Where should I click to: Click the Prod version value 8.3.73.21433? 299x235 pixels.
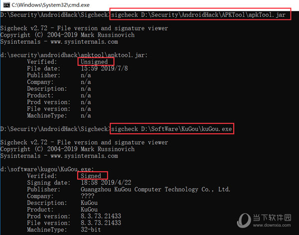101,216
